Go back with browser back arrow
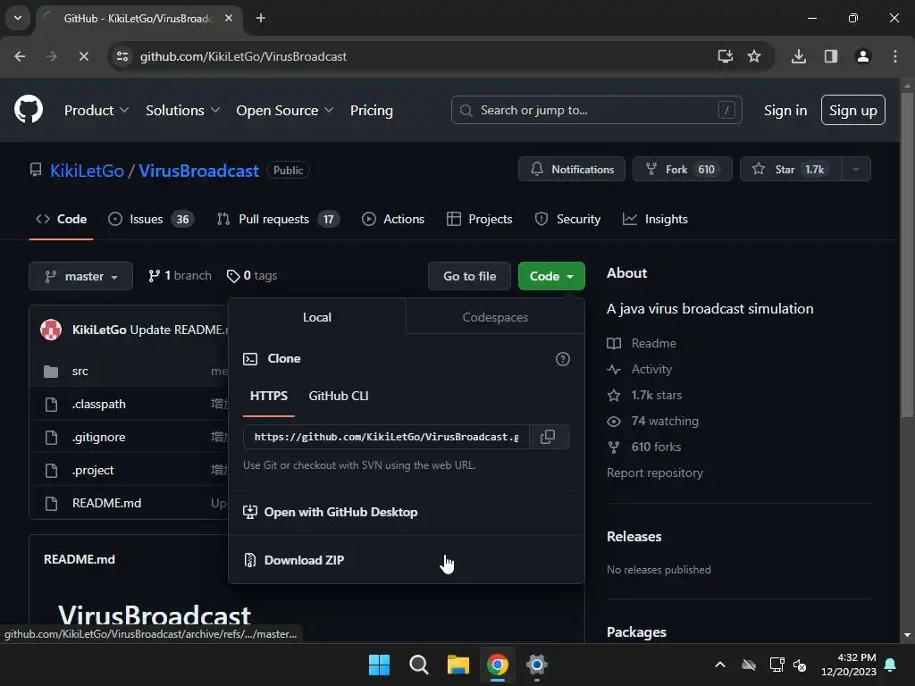Image resolution: width=915 pixels, height=686 pixels. pyautogui.click(x=20, y=56)
